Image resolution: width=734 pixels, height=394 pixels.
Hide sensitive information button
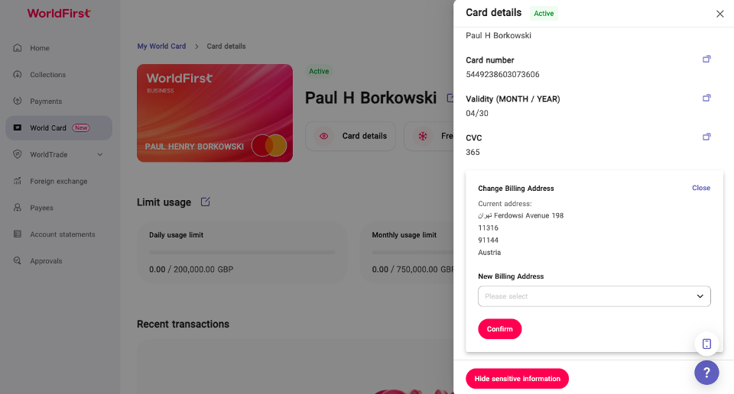point(517,379)
